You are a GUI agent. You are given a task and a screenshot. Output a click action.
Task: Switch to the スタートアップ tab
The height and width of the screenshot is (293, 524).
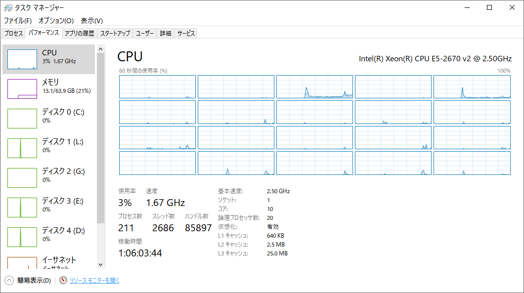(115, 34)
